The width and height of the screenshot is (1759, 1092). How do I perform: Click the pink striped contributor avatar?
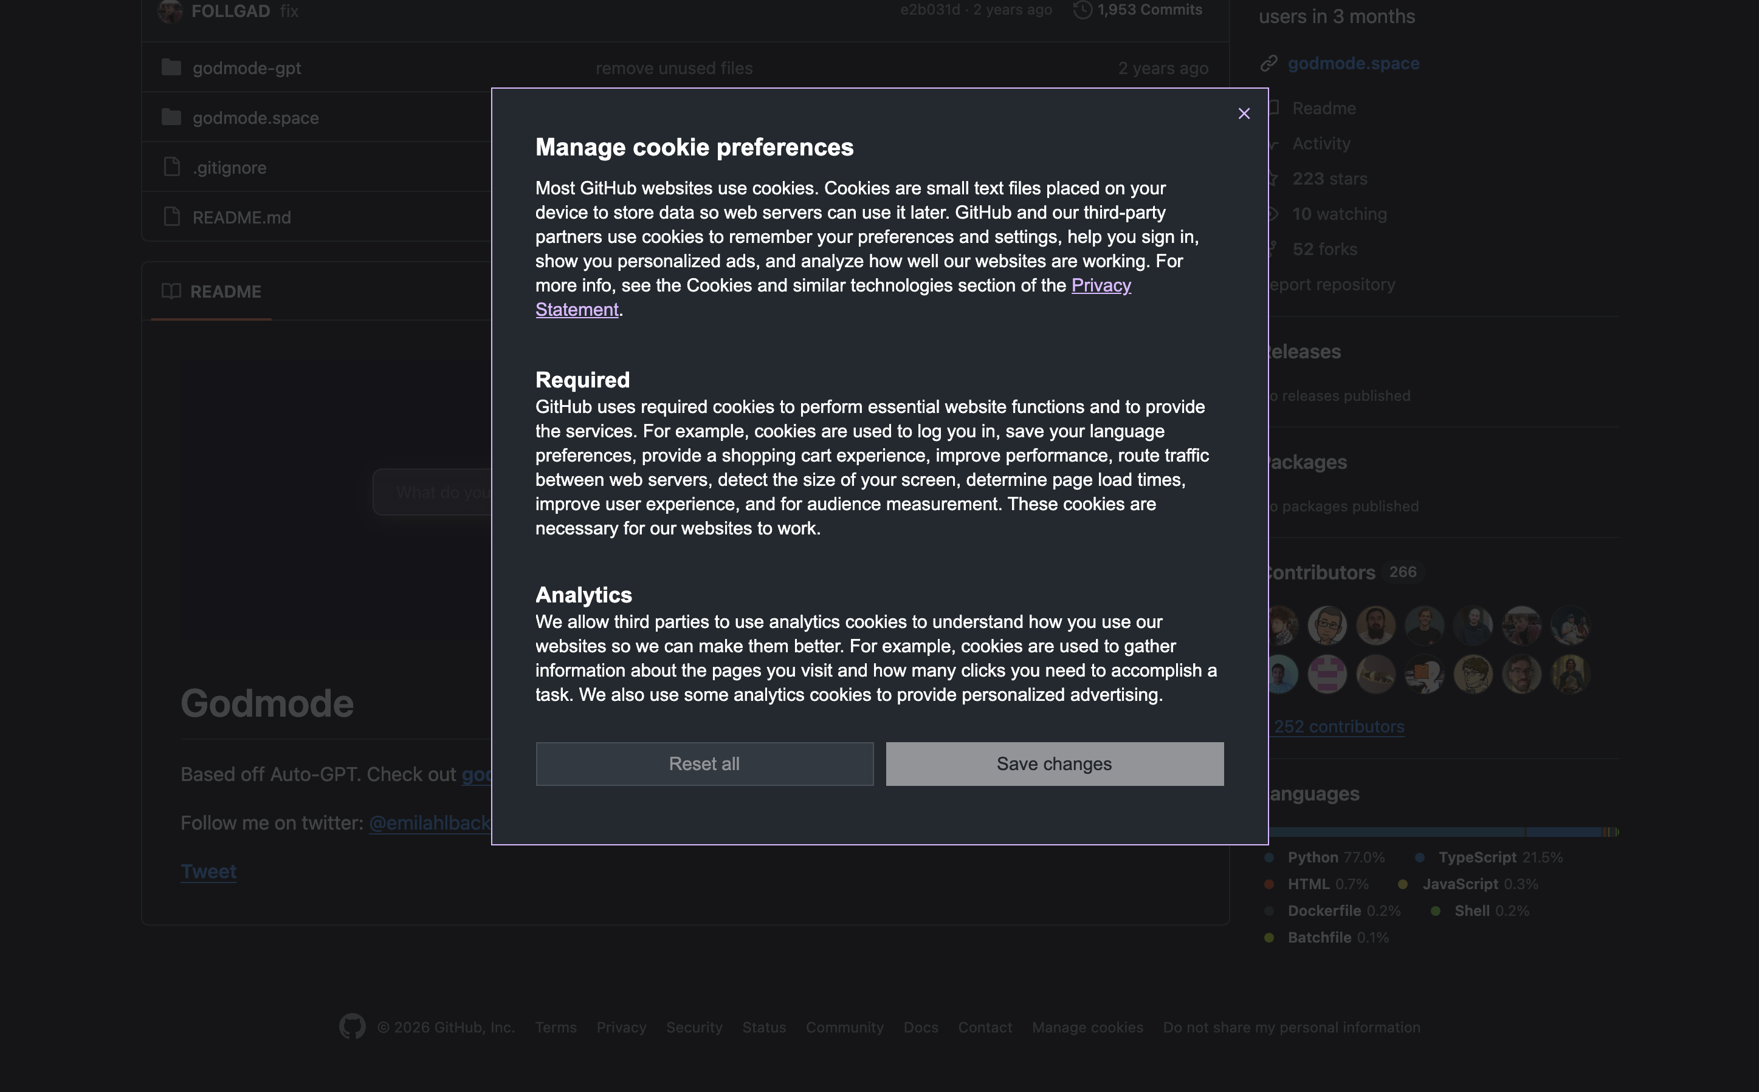click(x=1327, y=675)
